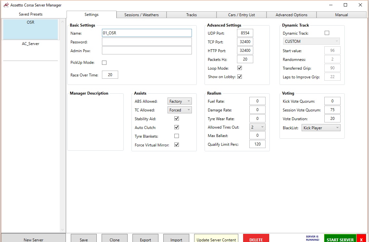Enable the Dynamic Track checkbox
Image resolution: width=374 pixels, height=242 pixels.
pos(327,33)
